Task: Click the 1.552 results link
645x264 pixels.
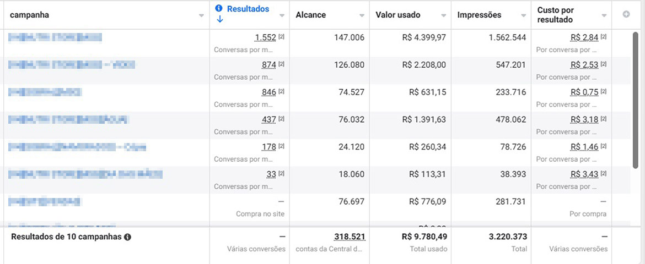Action: point(265,37)
